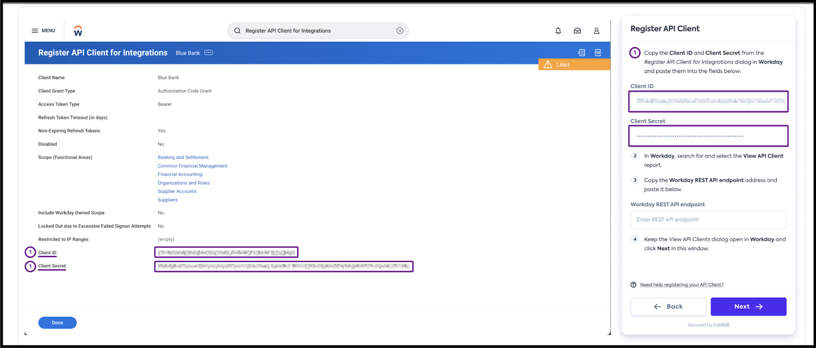The image size is (816, 348).
Task: Click the Back button
Action: pyautogui.click(x=668, y=307)
